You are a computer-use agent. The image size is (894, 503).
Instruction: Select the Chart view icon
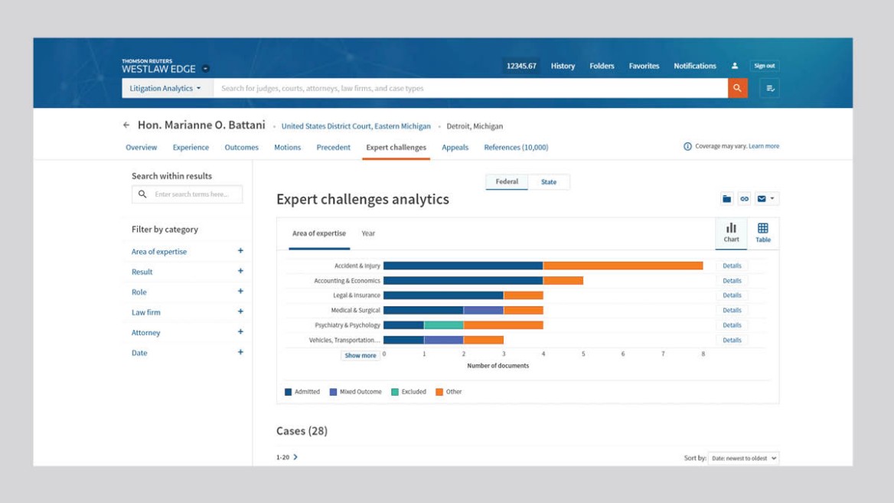point(731,234)
